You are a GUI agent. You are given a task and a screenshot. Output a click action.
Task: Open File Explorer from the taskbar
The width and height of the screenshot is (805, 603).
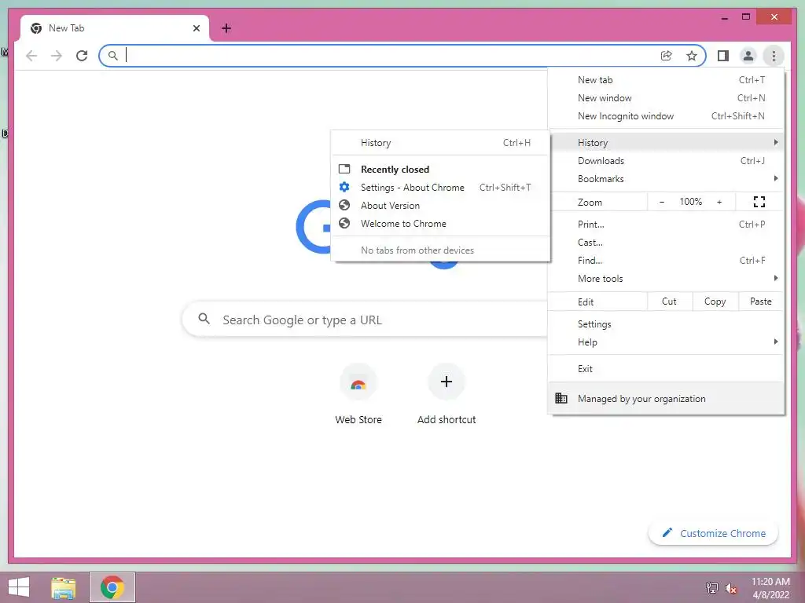pyautogui.click(x=63, y=587)
